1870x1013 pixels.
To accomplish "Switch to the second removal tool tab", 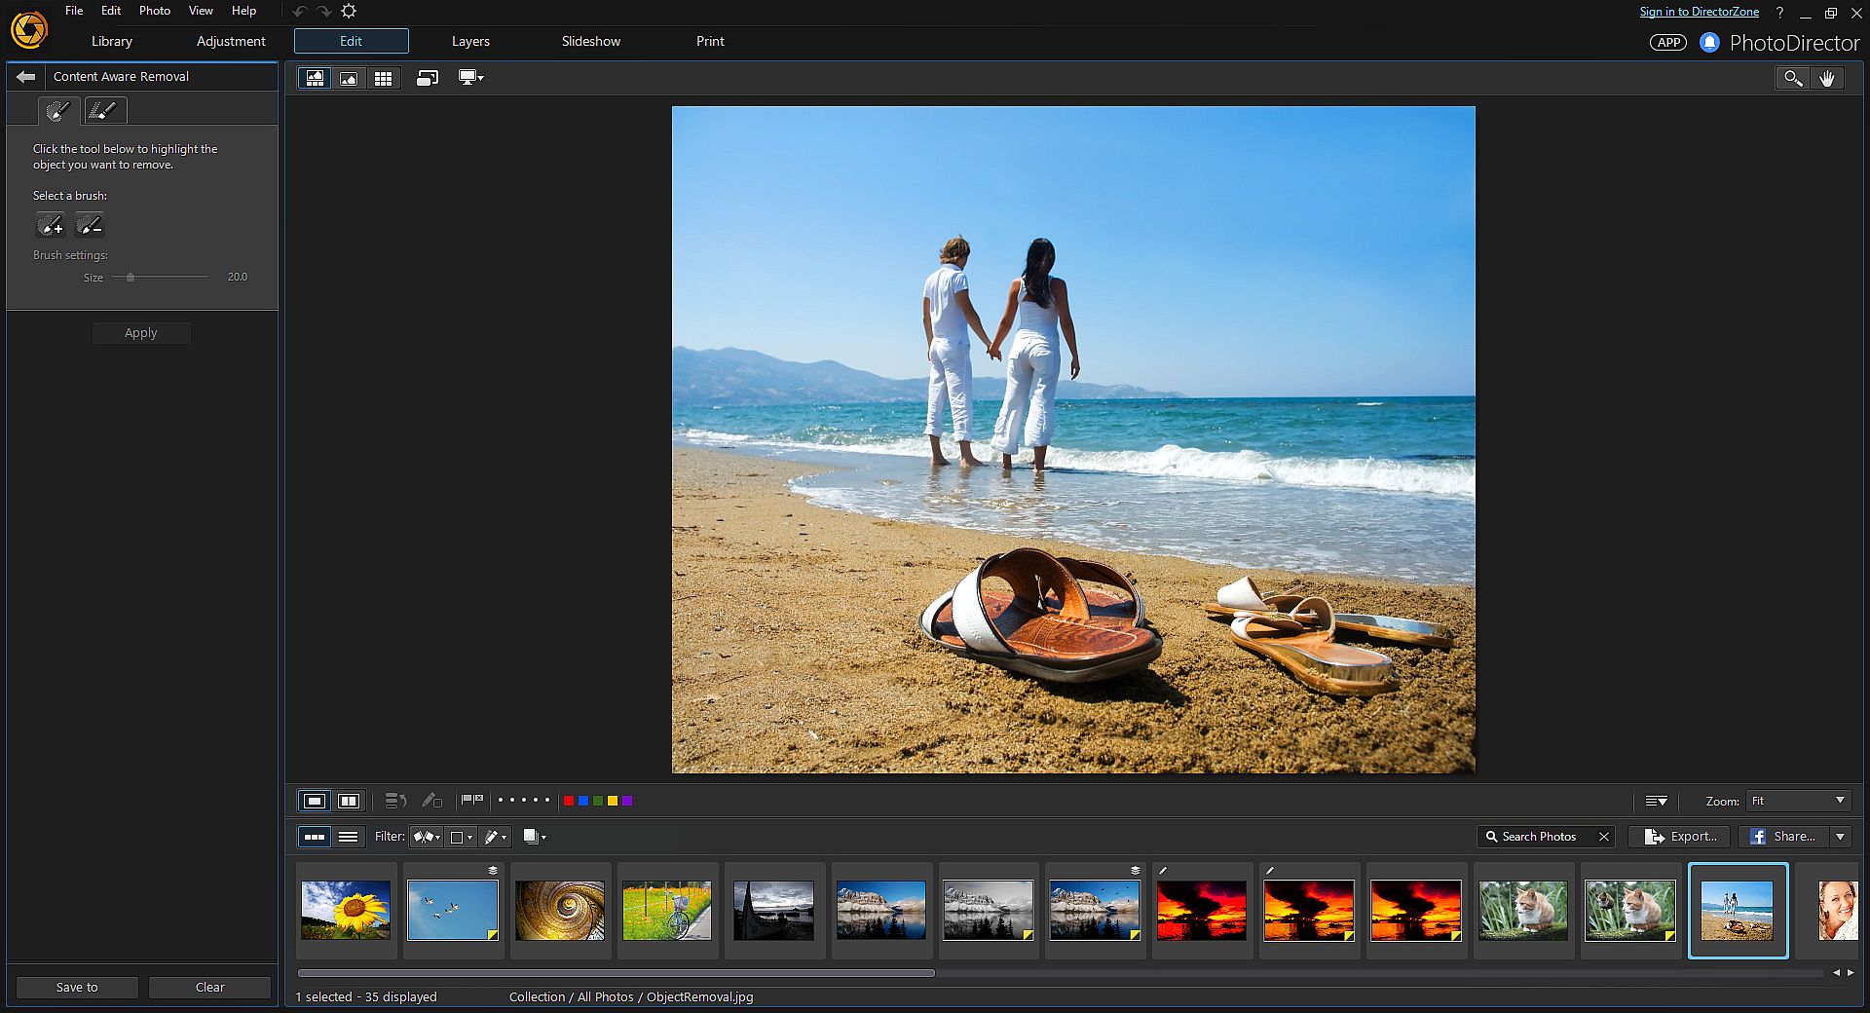I will click(103, 111).
